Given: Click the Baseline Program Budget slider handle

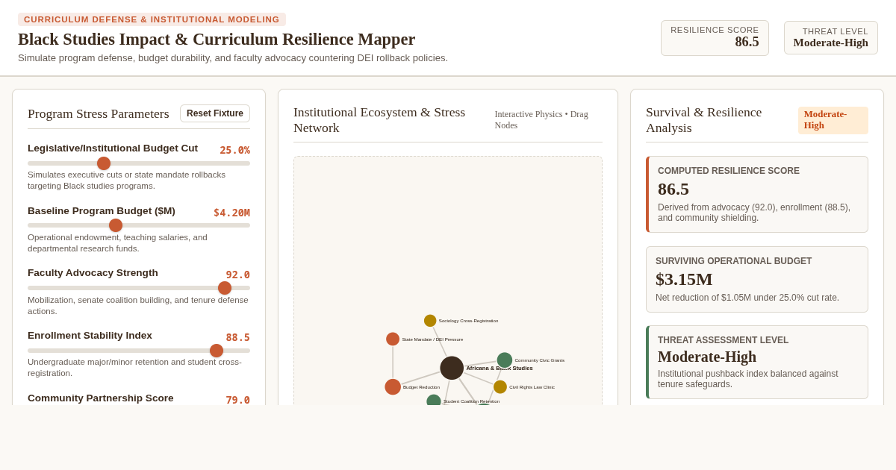Looking at the screenshot, I should 116,225.
